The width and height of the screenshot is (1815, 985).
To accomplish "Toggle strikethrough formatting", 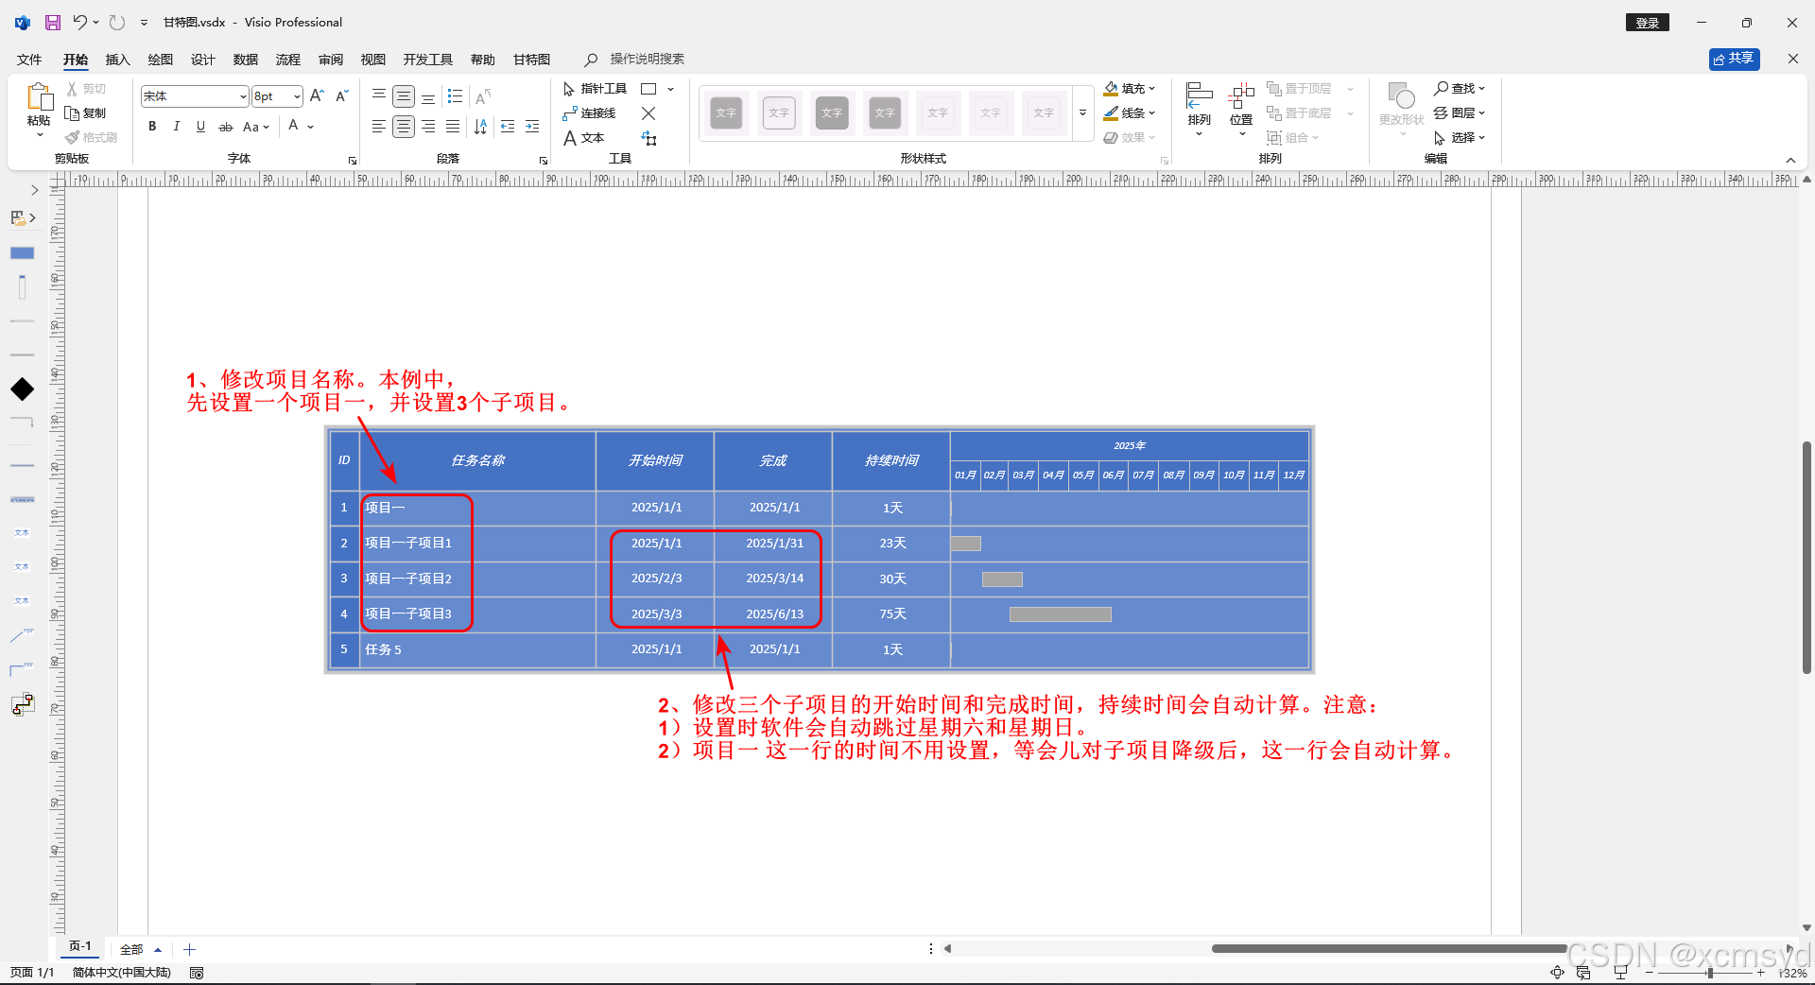I will [x=225, y=127].
